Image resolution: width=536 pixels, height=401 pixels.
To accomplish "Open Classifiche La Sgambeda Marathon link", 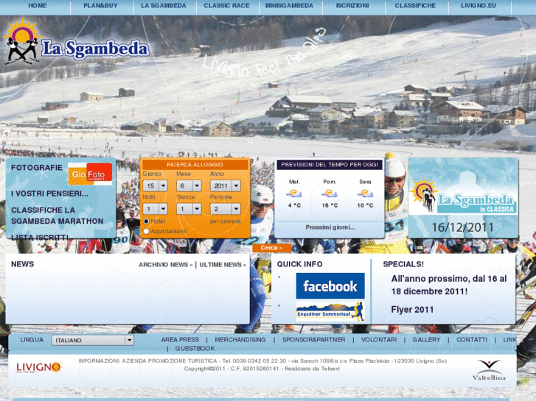I will 57,216.
